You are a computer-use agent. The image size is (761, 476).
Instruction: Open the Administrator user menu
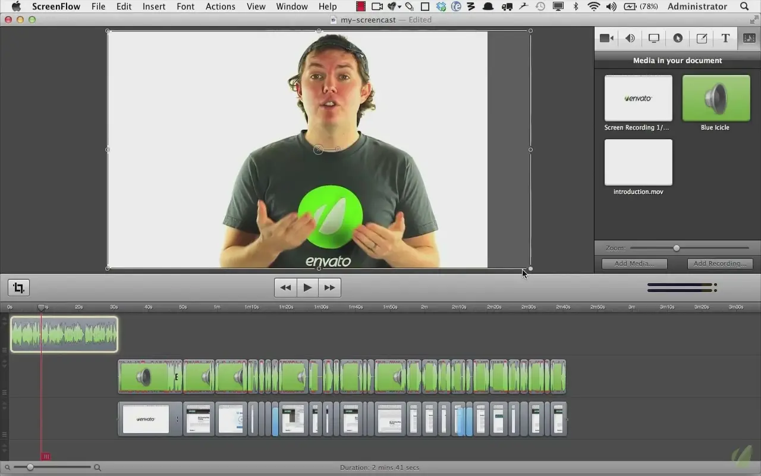697,7
